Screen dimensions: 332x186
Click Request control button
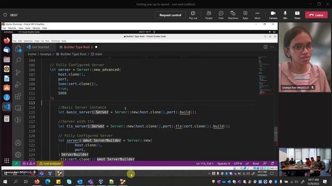pyautogui.click(x=170, y=15)
